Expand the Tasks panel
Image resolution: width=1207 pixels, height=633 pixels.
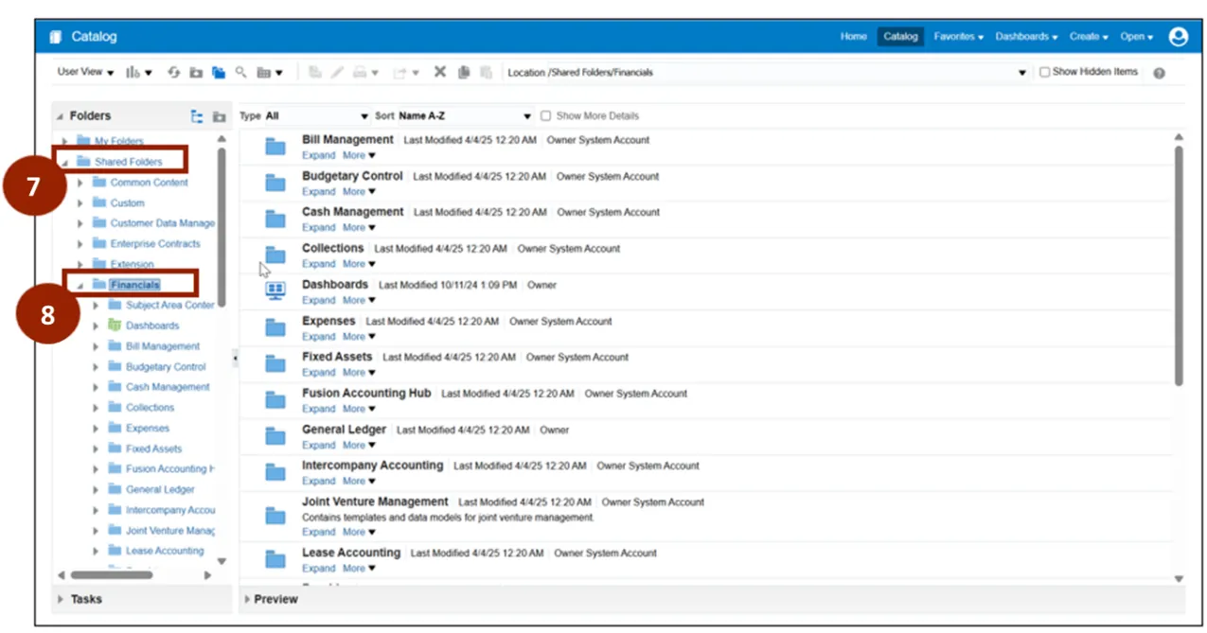pos(62,600)
